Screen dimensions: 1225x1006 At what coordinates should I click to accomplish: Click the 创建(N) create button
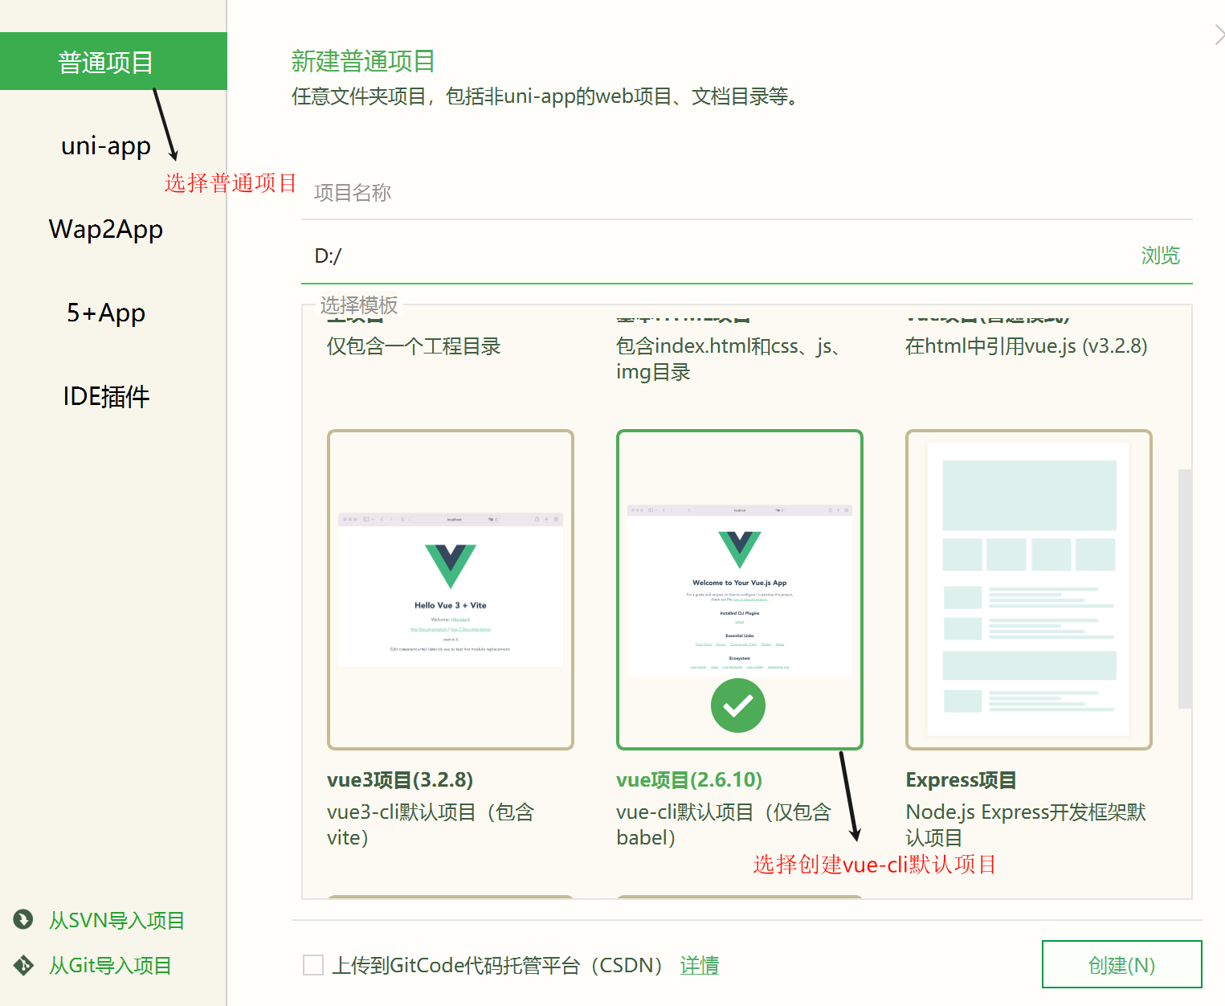pos(1122,964)
